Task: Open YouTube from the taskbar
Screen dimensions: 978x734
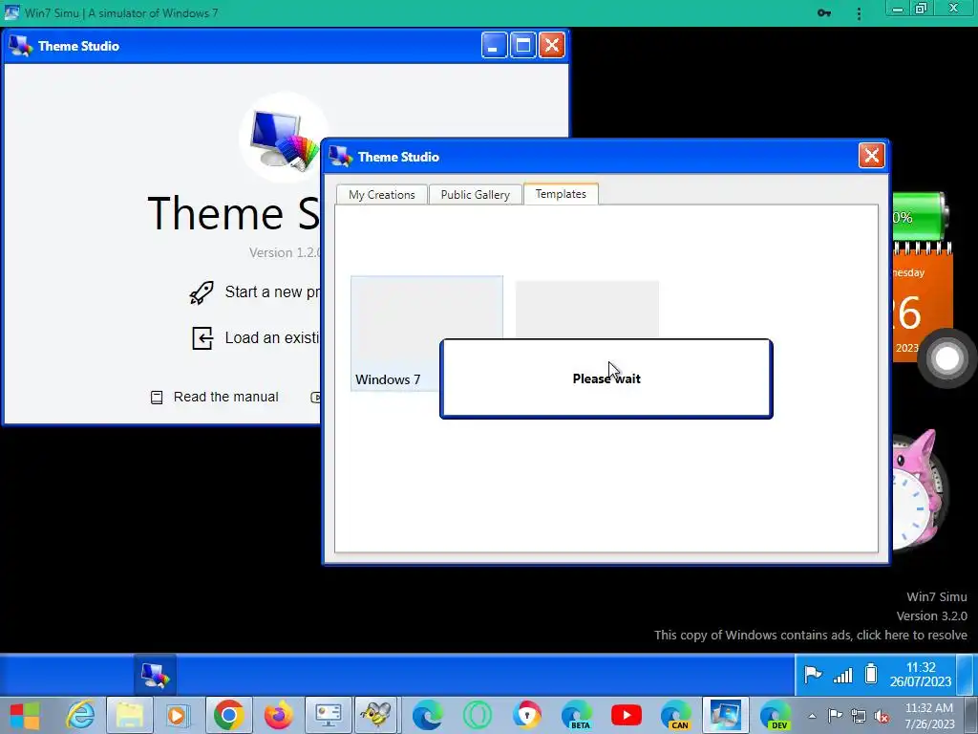Action: point(627,715)
